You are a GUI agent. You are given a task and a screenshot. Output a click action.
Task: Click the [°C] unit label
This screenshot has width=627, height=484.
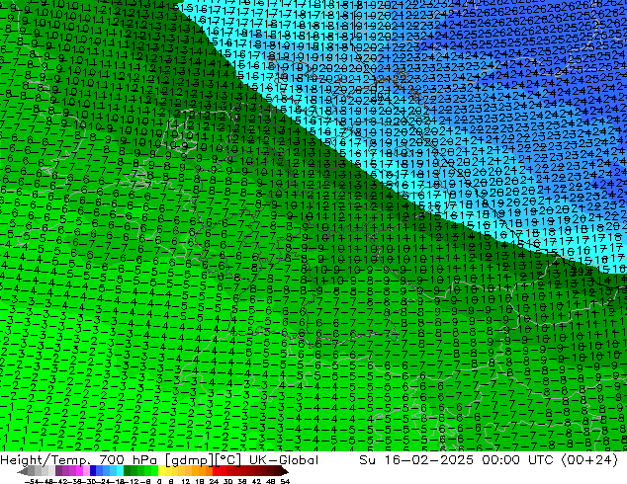[227, 460]
